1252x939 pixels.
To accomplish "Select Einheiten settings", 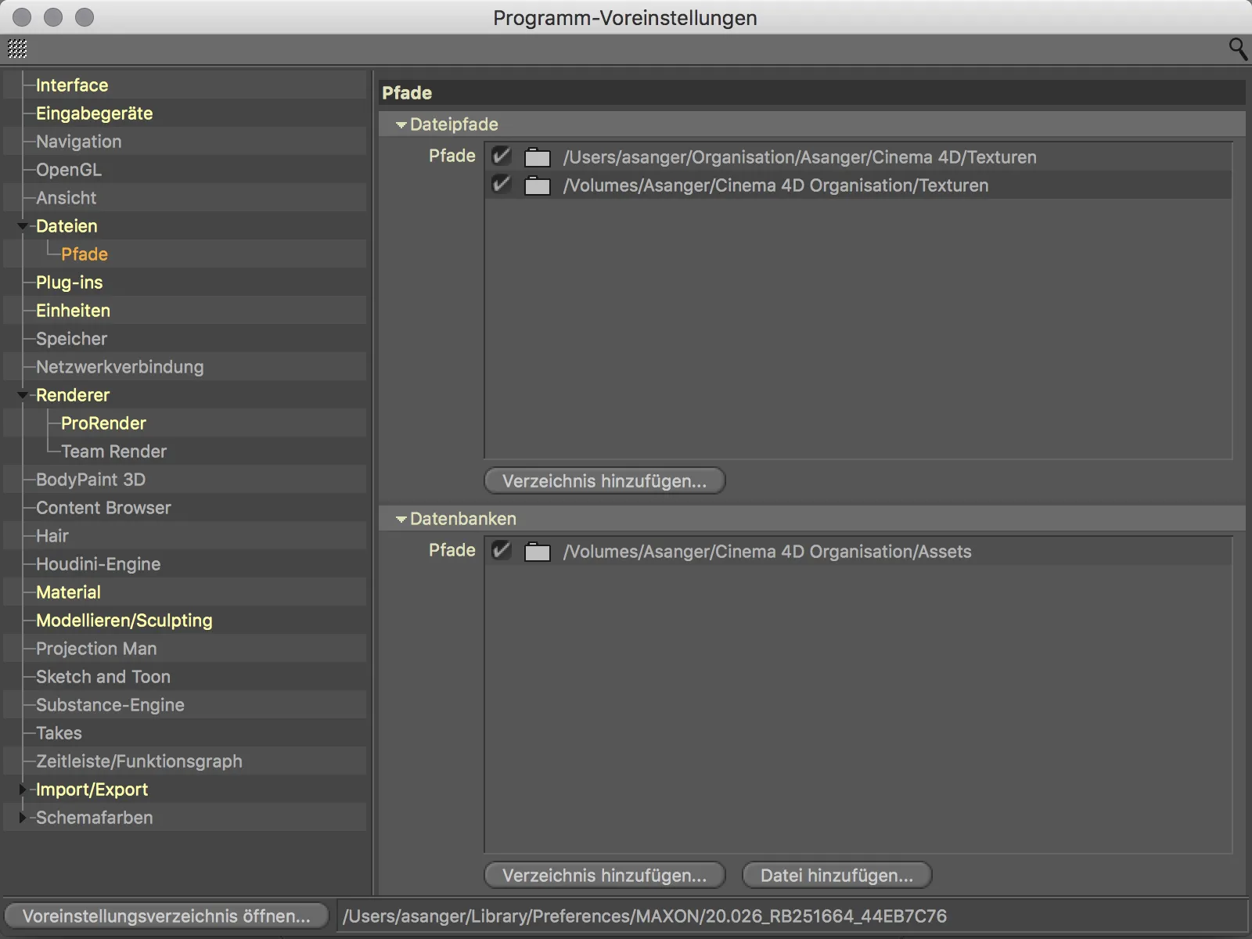I will tap(73, 311).
